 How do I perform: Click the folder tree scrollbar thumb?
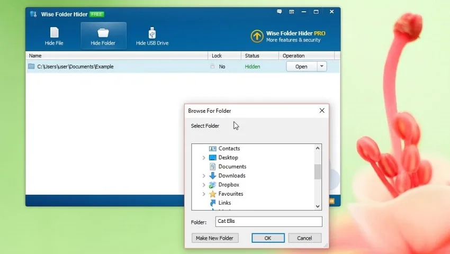pyautogui.click(x=318, y=171)
